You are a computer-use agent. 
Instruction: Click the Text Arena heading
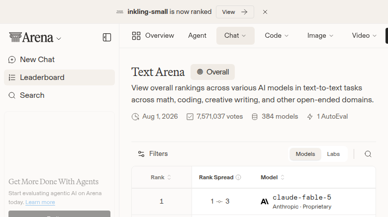pyautogui.click(x=158, y=72)
